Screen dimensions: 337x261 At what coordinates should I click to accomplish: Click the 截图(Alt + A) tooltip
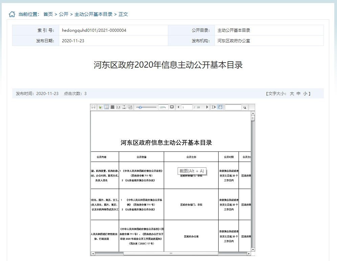[192, 171]
